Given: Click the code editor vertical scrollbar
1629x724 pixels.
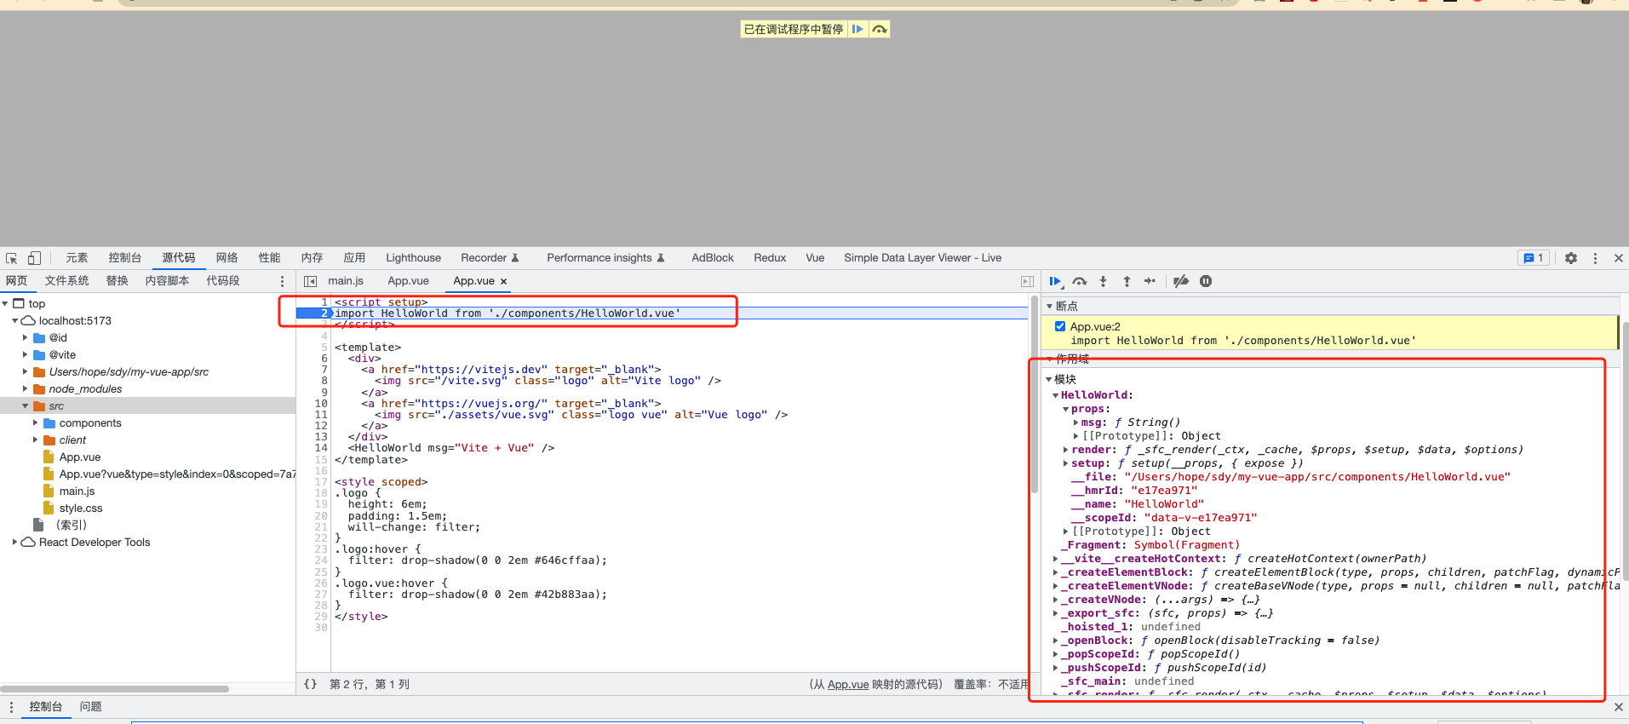Looking at the screenshot, I should (x=1035, y=395).
